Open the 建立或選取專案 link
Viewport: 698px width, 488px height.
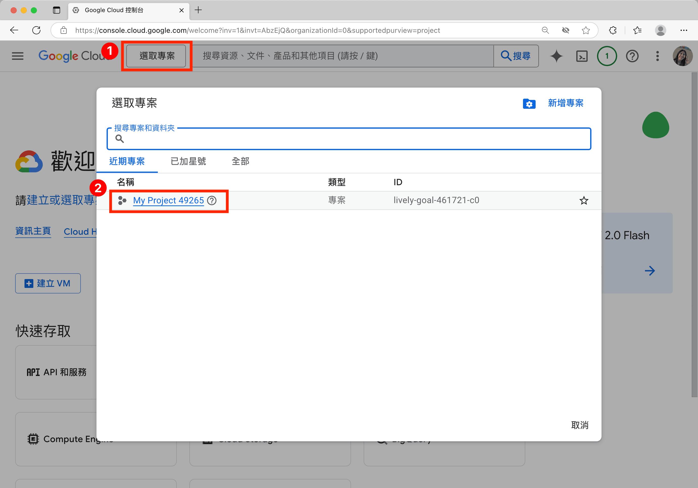click(x=62, y=200)
